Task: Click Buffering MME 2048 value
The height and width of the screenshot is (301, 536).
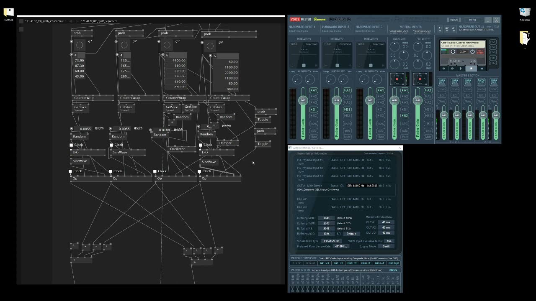Action: [x=326, y=218]
